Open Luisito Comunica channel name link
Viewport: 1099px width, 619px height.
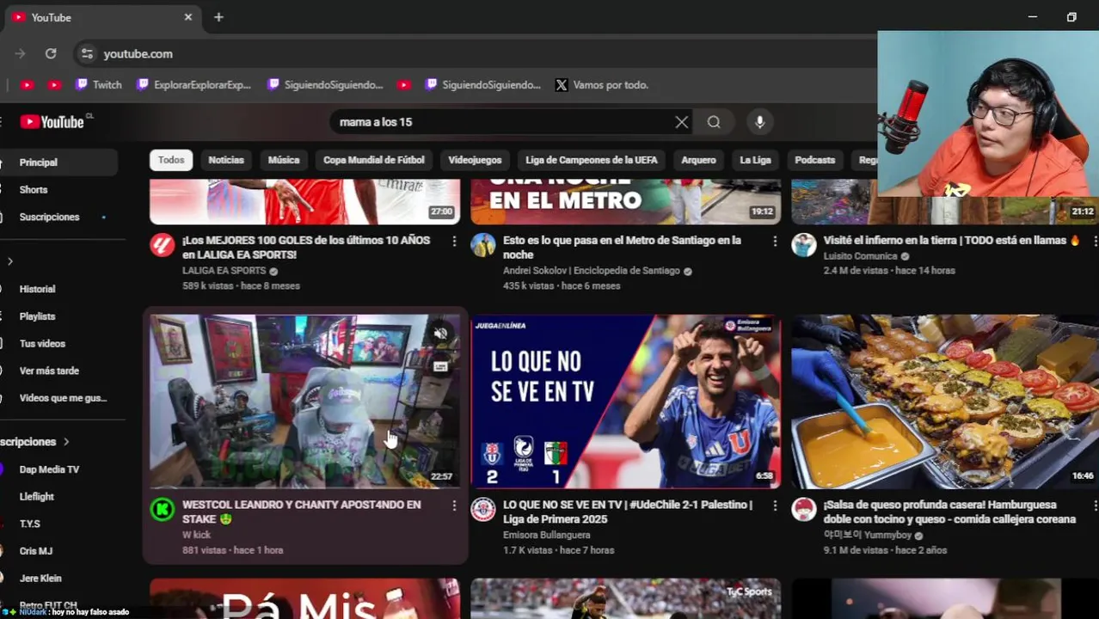pos(860,256)
